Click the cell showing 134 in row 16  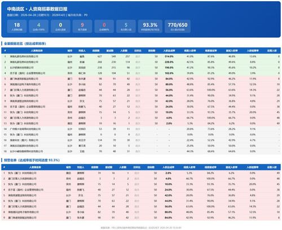tap(100, 140)
